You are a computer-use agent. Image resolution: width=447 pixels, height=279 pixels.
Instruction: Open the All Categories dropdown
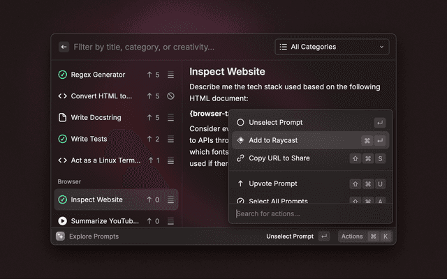click(332, 47)
